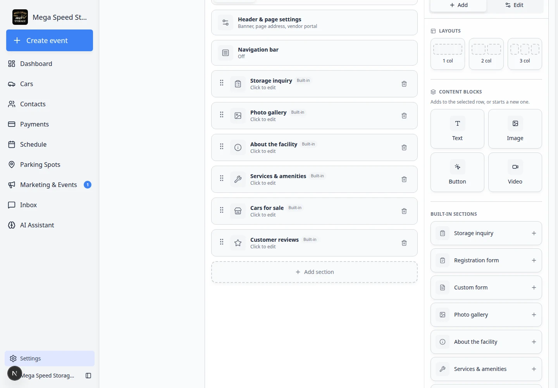Viewport: 558px width, 388px height.
Task: Delete the About the facility section
Action: 404,147
